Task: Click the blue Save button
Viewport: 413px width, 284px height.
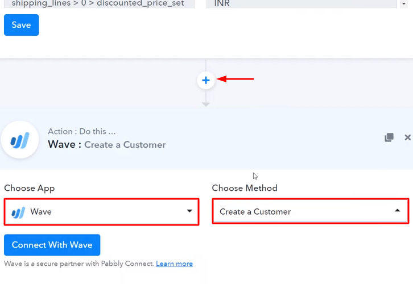Action: point(22,25)
